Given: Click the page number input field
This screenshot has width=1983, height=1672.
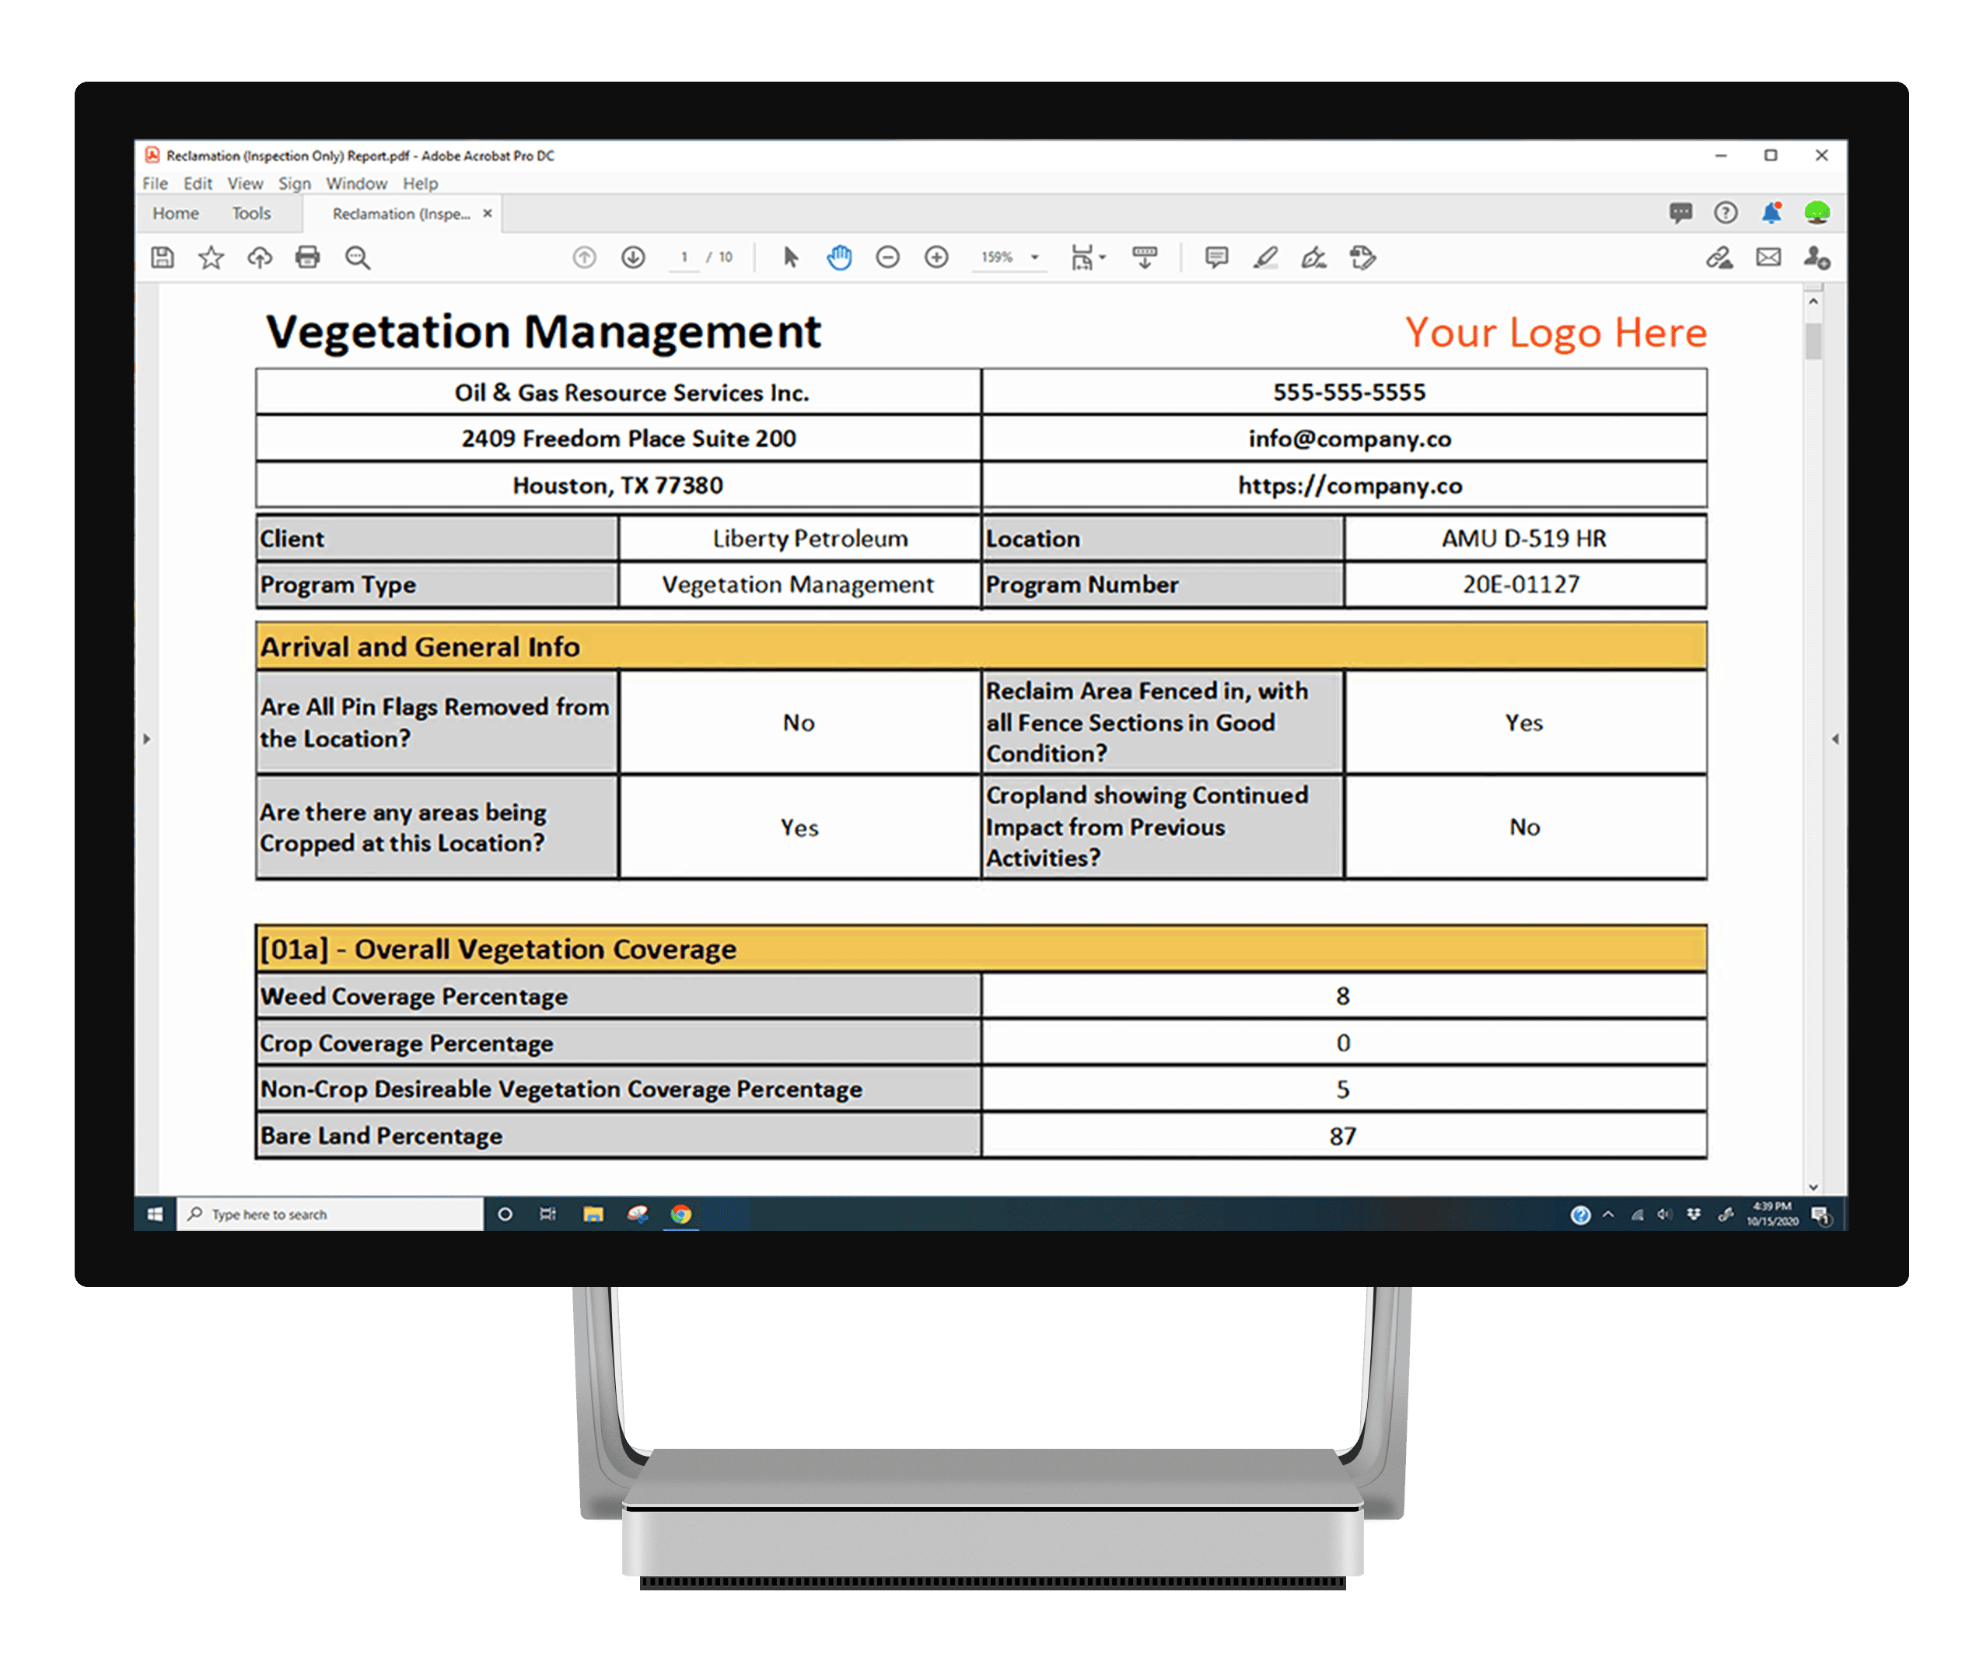Looking at the screenshot, I should click(684, 257).
